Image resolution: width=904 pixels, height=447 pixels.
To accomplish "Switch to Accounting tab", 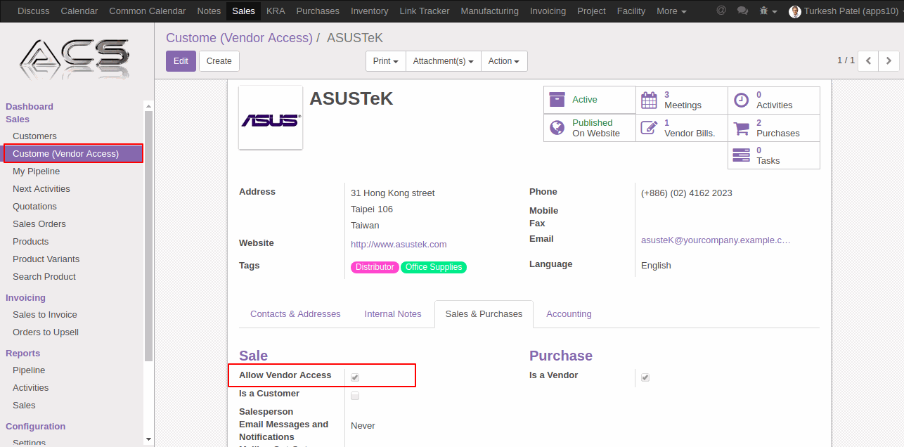I will pyautogui.click(x=569, y=314).
